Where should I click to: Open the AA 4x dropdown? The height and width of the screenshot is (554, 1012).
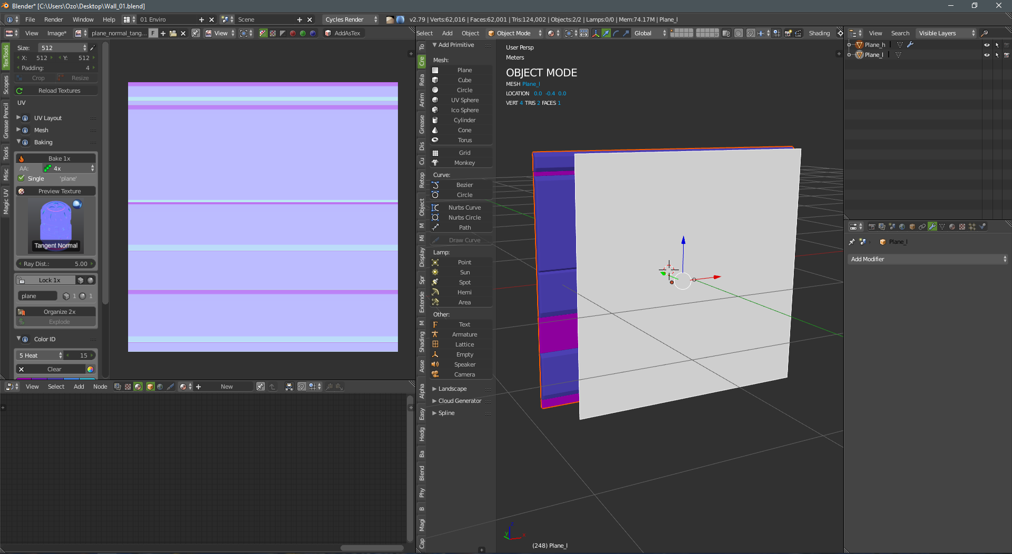pyautogui.click(x=69, y=169)
